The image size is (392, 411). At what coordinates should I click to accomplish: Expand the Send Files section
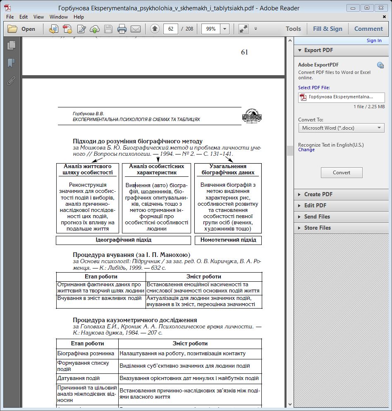pos(317,216)
